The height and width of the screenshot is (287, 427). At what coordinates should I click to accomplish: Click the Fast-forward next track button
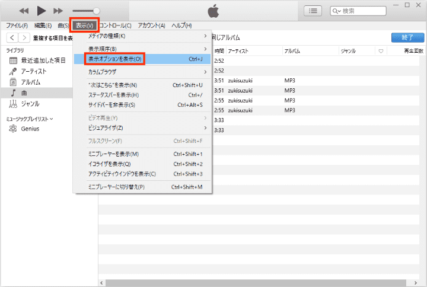[58, 11]
